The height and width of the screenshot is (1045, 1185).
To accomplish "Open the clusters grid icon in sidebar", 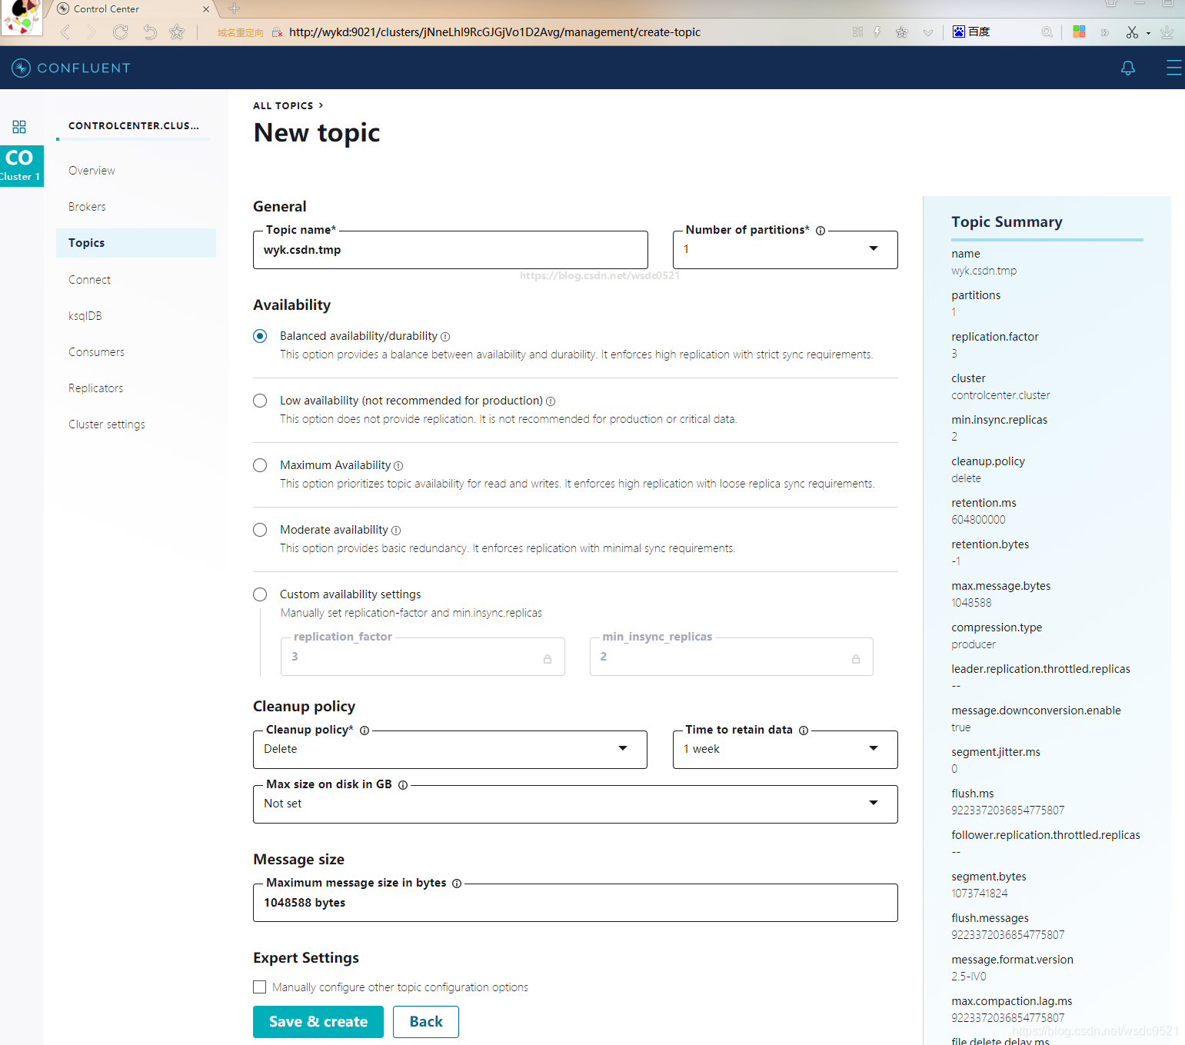I will coord(19,127).
